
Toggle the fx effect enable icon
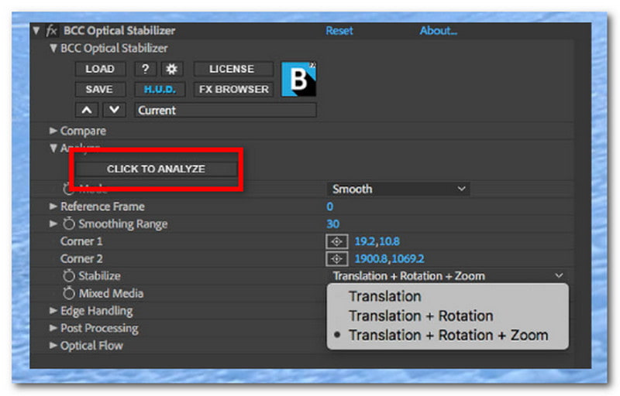51,31
